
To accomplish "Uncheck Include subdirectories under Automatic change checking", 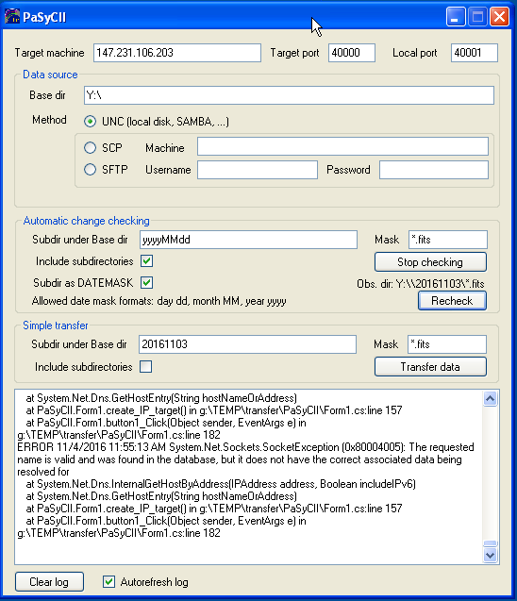I will (146, 261).
